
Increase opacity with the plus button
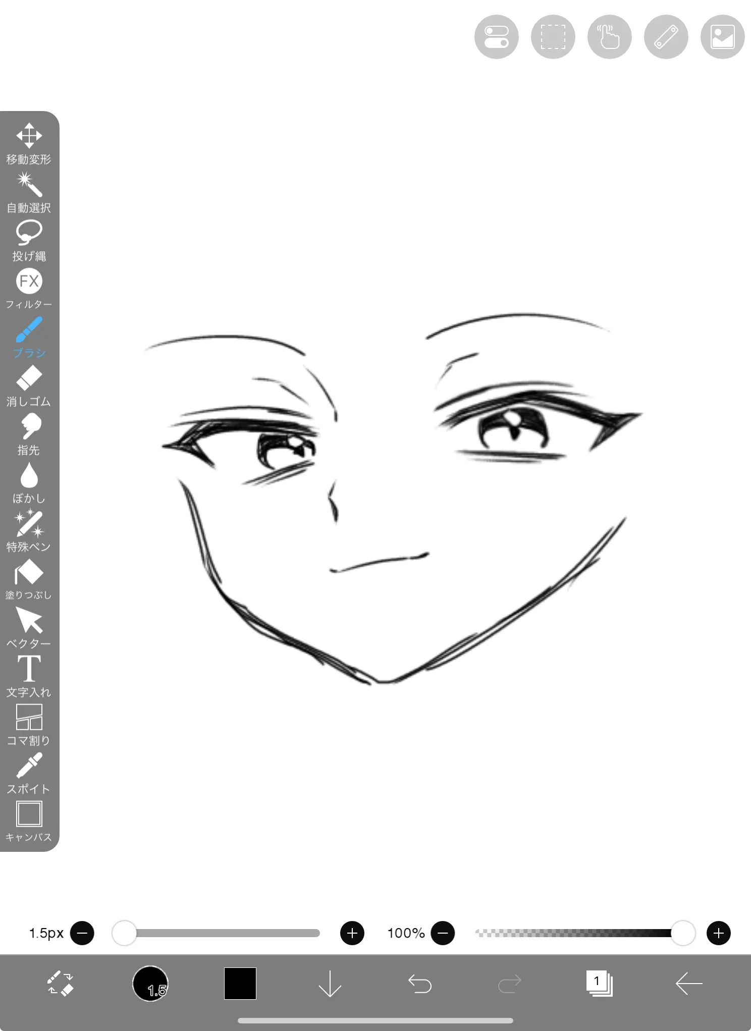click(x=719, y=933)
